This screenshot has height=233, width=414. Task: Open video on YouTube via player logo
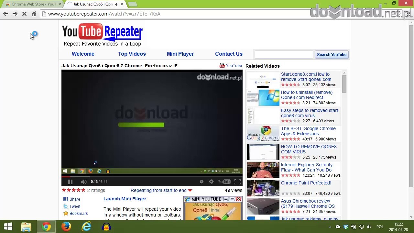click(x=224, y=182)
